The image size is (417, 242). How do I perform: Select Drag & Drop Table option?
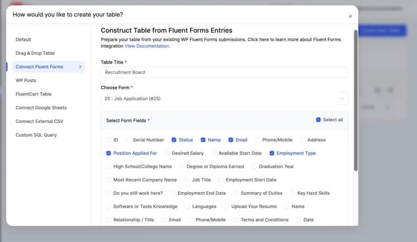tap(35, 53)
